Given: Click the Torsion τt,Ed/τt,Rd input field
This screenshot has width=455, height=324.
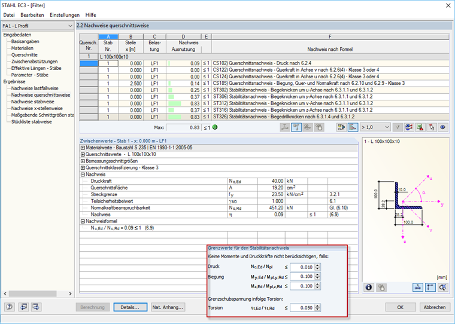Looking at the screenshot, I should click(x=302, y=308).
